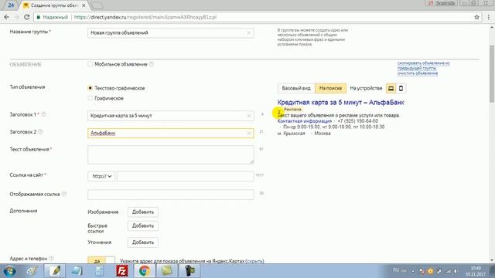This screenshot has width=495, height=278.
Task: Open the http:// protocol dropdown
Action: pos(101,176)
